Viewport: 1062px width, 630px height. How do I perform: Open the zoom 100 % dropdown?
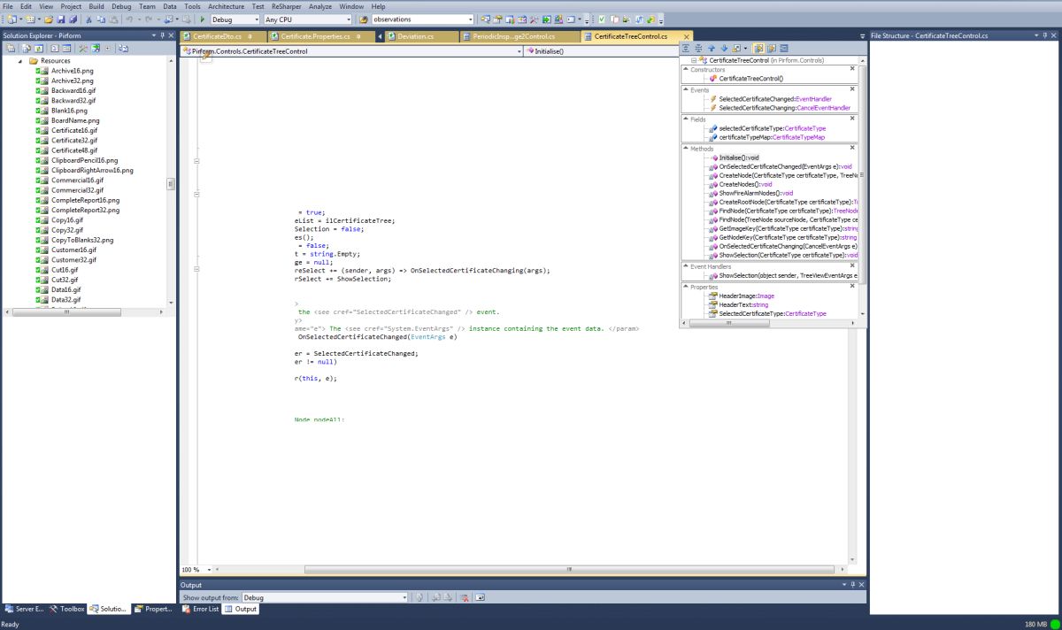tap(210, 570)
